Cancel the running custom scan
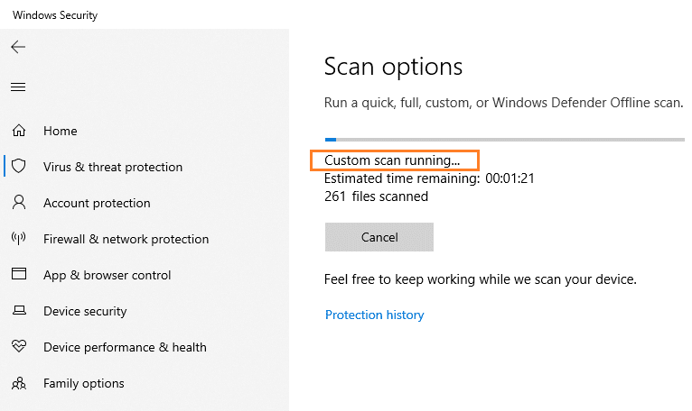Image resolution: width=692 pixels, height=411 pixels. click(x=379, y=237)
